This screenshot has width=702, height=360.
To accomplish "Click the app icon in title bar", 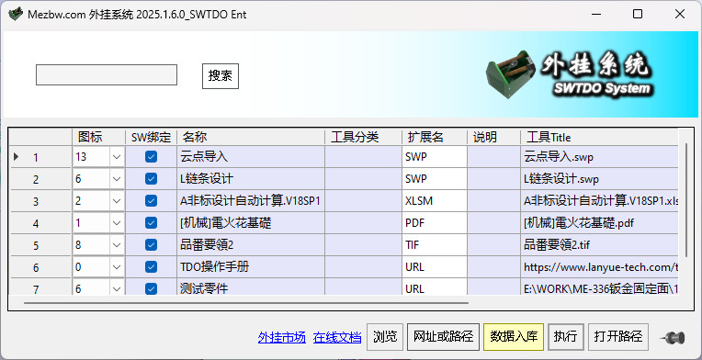I will pos(16,14).
